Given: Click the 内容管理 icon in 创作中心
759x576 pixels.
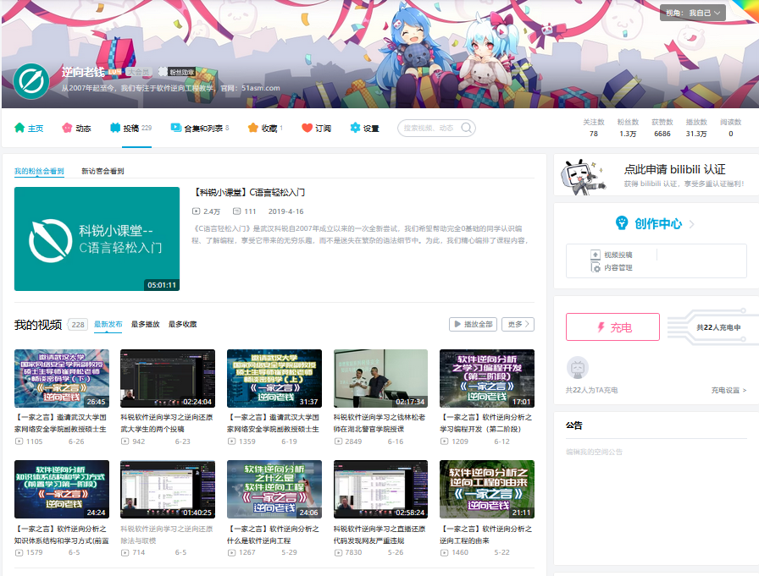Looking at the screenshot, I should (x=596, y=267).
